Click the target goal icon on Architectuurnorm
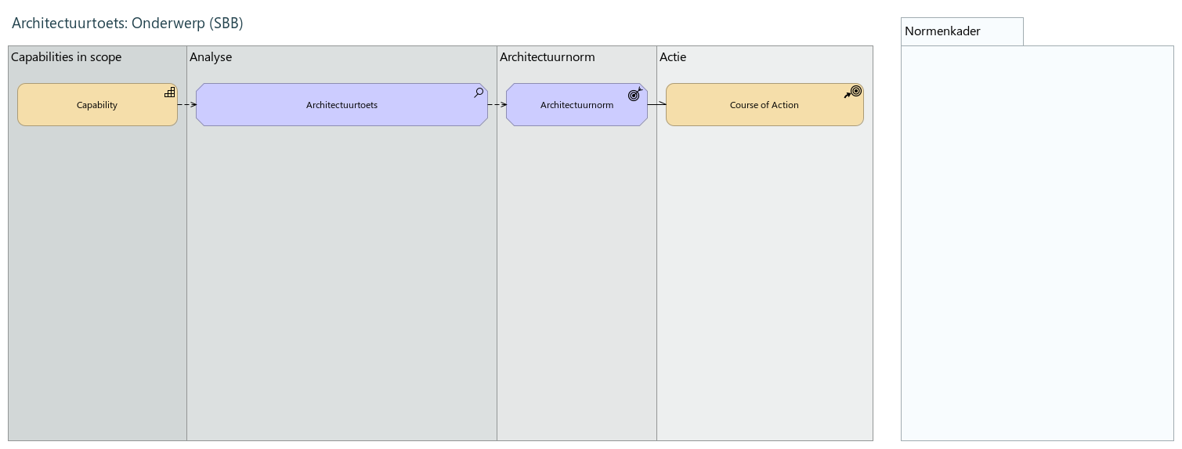This screenshot has width=1182, height=449. point(634,94)
